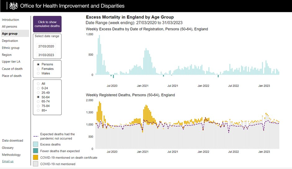Open the Data download page

pos(13,140)
